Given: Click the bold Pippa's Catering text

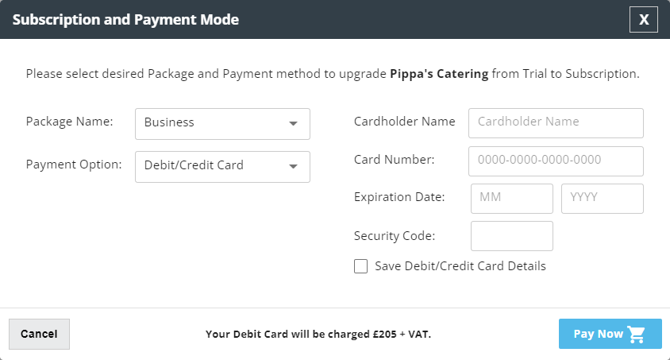Looking at the screenshot, I should (439, 74).
